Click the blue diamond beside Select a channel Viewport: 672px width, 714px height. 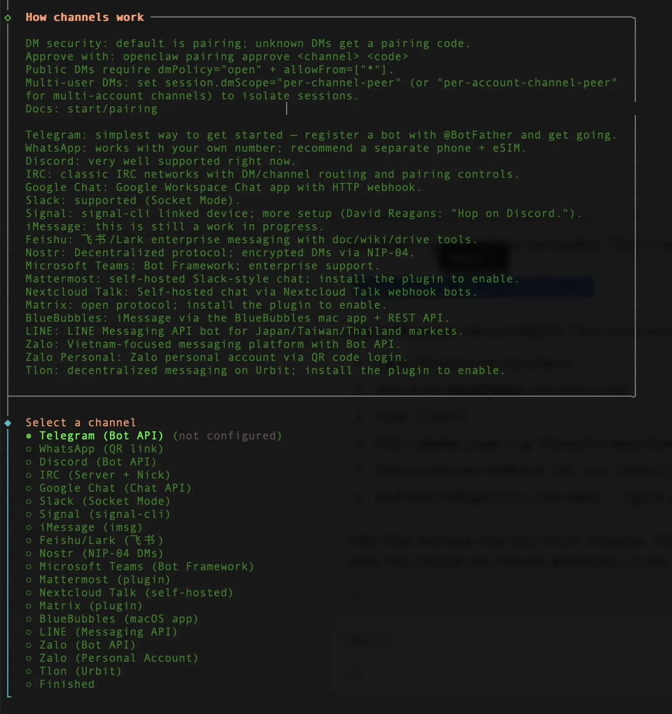tap(8, 423)
